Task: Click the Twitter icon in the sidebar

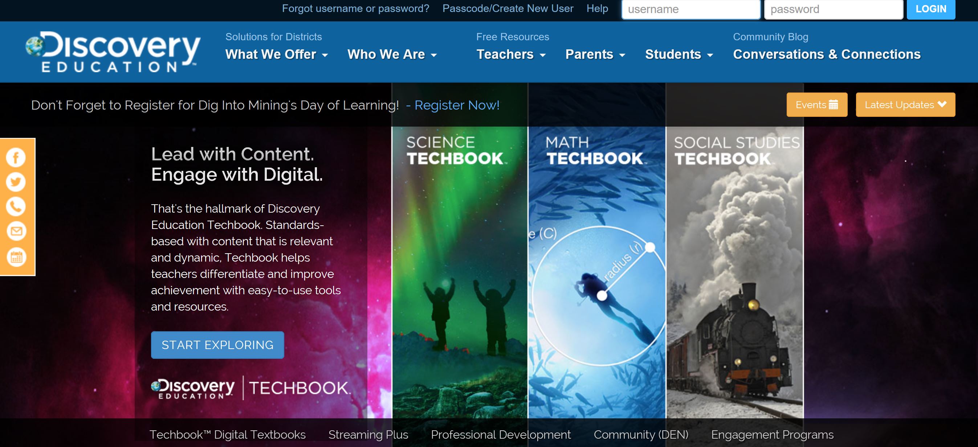Action: point(16,182)
